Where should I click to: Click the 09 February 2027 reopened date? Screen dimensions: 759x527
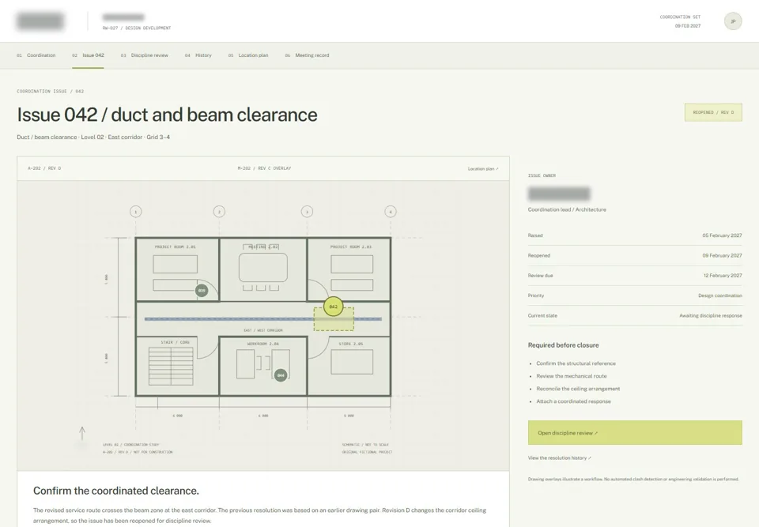(x=722, y=255)
